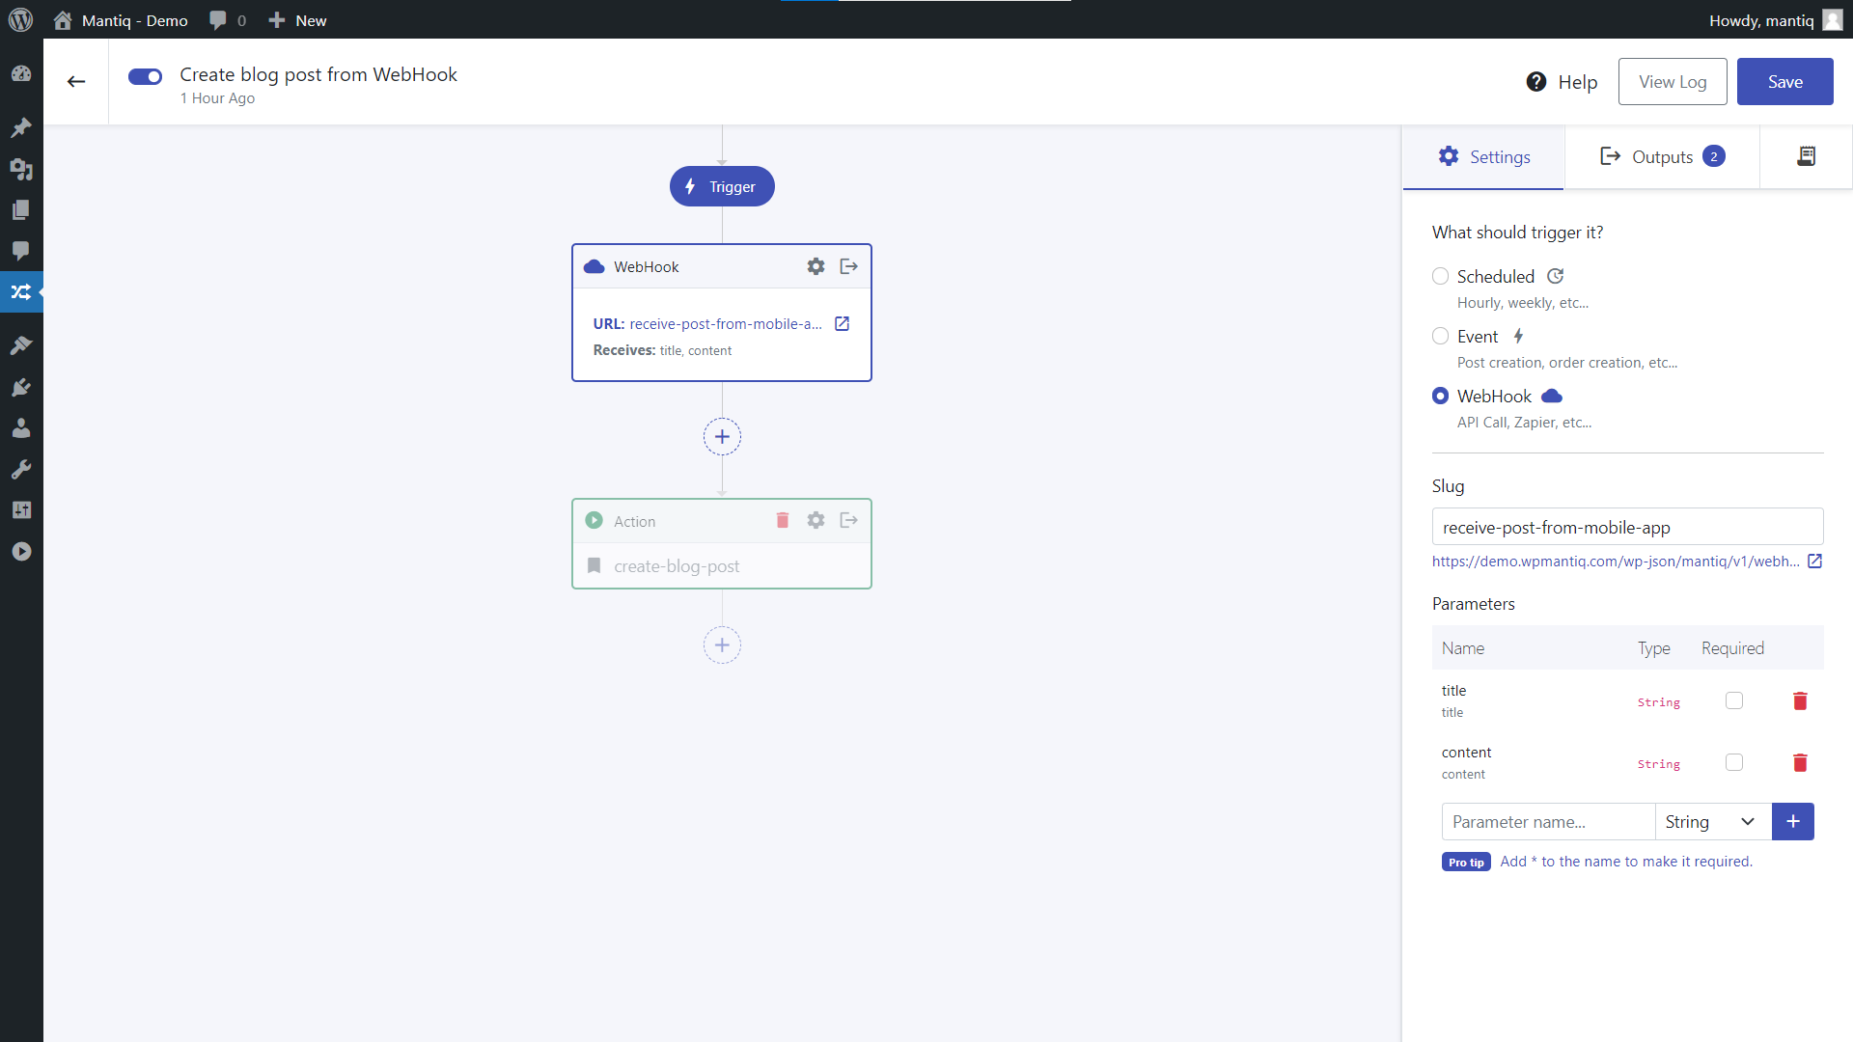Open the notes/log icon beside Outputs tab
The width and height of the screenshot is (1853, 1042).
pyautogui.click(x=1806, y=156)
